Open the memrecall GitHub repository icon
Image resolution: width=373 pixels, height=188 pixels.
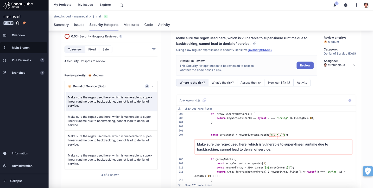(17, 23)
